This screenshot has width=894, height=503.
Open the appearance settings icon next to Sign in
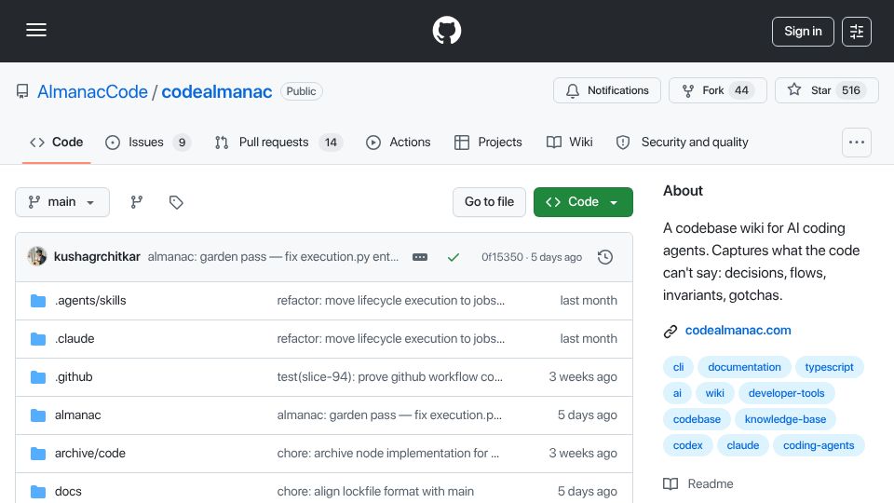tap(857, 32)
